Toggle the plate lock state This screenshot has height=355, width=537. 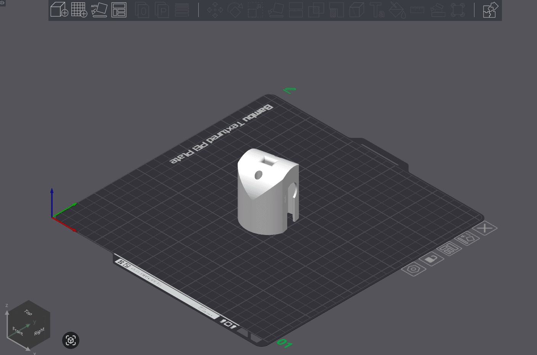[x=432, y=259]
